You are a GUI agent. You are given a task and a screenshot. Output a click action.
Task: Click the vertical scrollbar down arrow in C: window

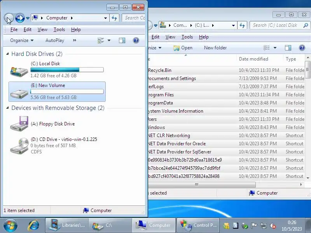[308, 178]
